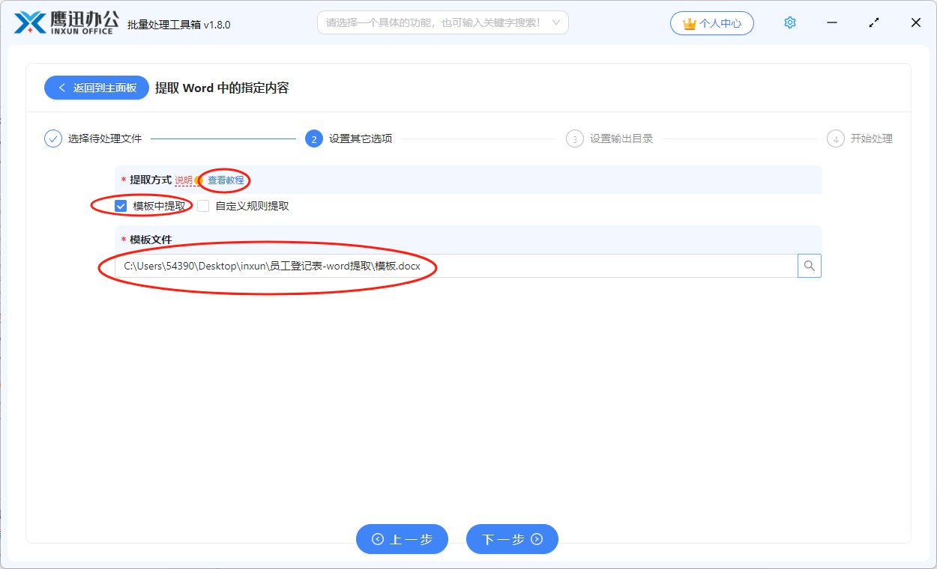The width and height of the screenshot is (937, 569).
Task: Click the 提取 Word 中的指定内容 title
Action: tap(222, 88)
